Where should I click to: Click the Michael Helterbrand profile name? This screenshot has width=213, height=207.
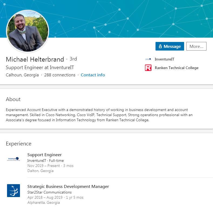click(35, 59)
